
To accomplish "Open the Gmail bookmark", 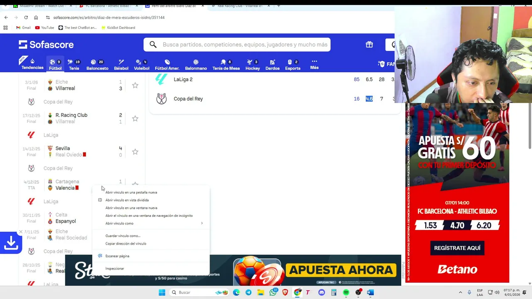I will [23, 27].
